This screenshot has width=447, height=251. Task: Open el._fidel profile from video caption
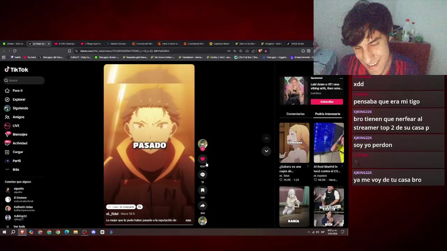(112, 214)
